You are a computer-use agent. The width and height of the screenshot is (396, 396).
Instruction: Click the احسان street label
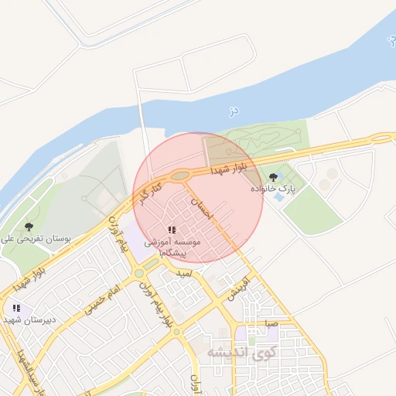click(203, 209)
